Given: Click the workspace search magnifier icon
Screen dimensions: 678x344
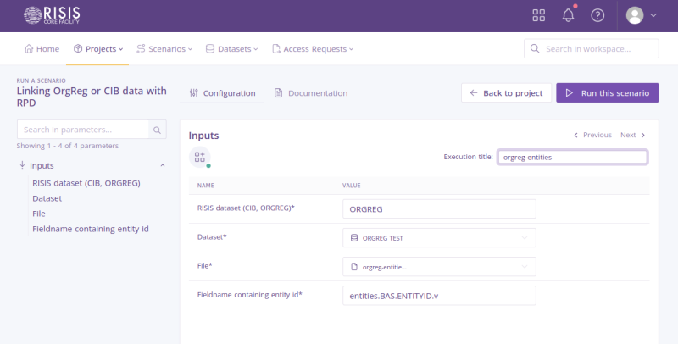Looking at the screenshot, I should tap(536, 49).
